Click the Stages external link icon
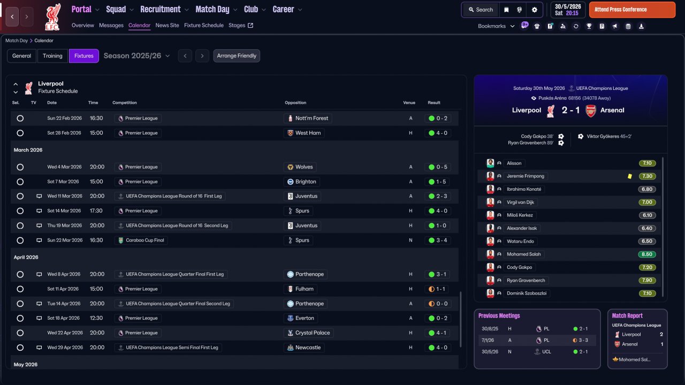This screenshot has width=685, height=385. [x=250, y=25]
